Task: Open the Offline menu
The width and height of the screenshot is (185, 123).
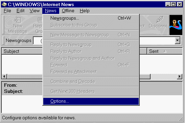Action: [68, 11]
